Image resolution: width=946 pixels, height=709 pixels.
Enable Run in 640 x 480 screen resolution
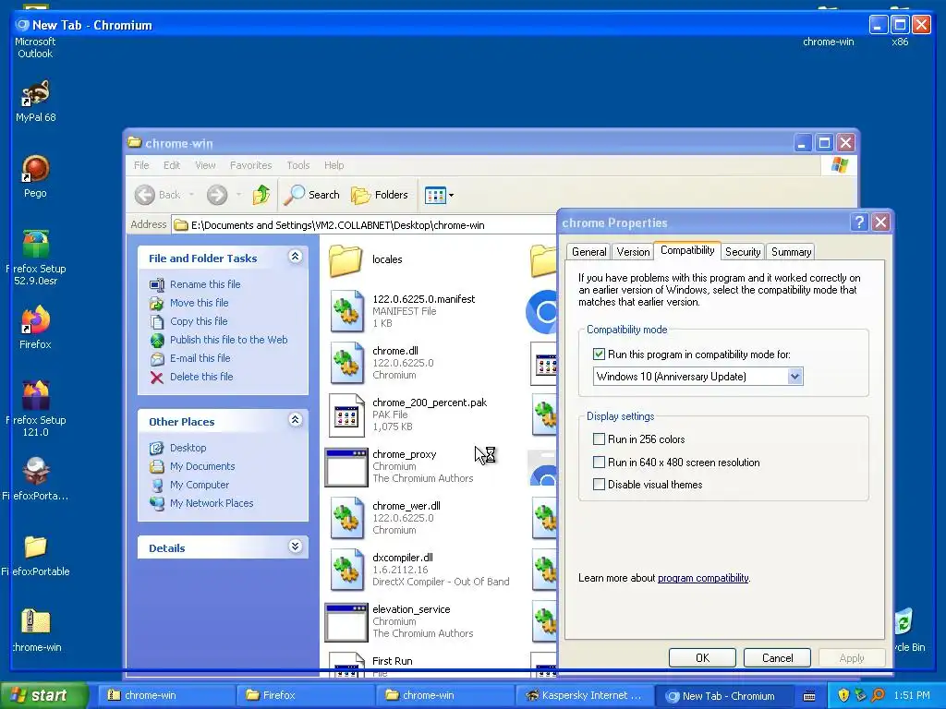coord(599,463)
